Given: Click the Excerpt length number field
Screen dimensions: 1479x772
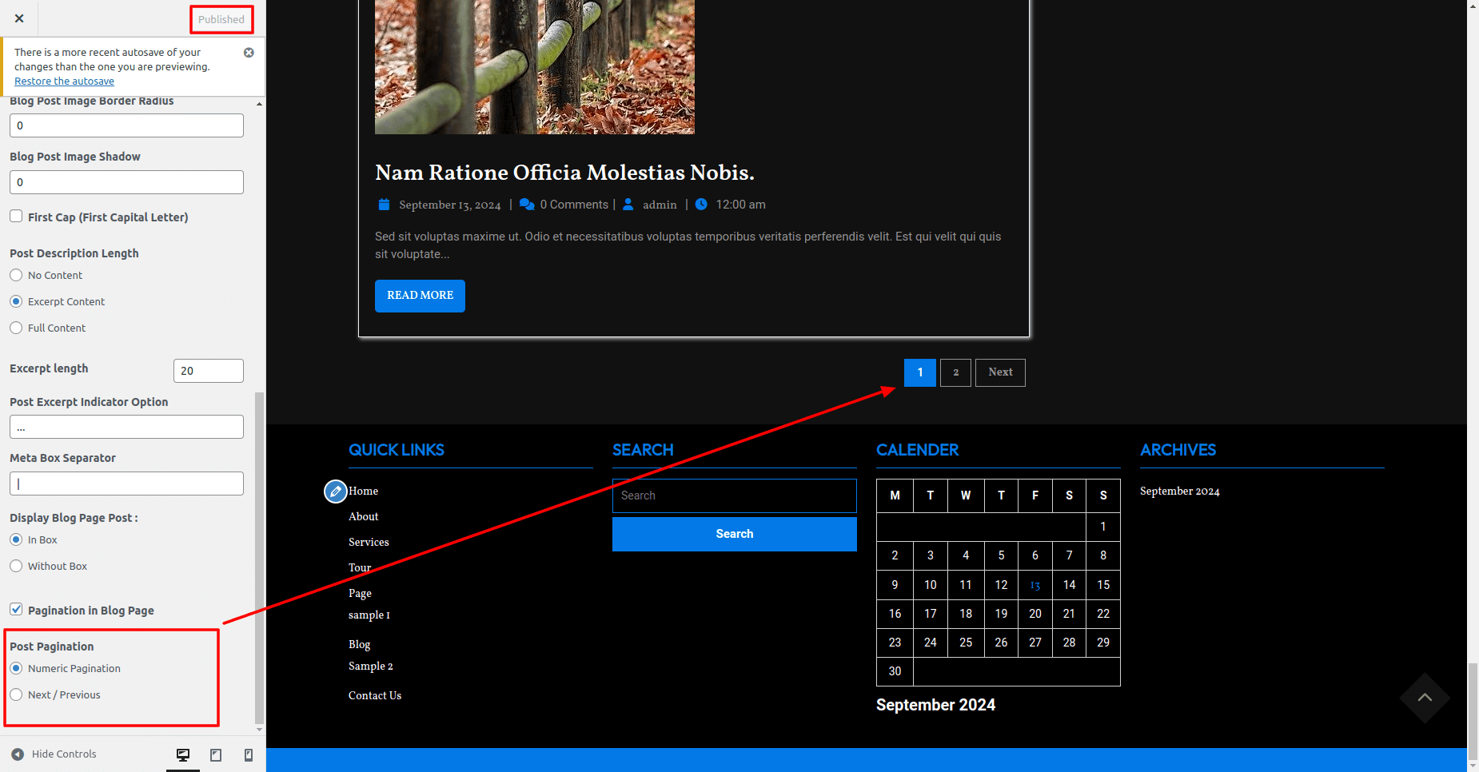Looking at the screenshot, I should coord(208,371).
